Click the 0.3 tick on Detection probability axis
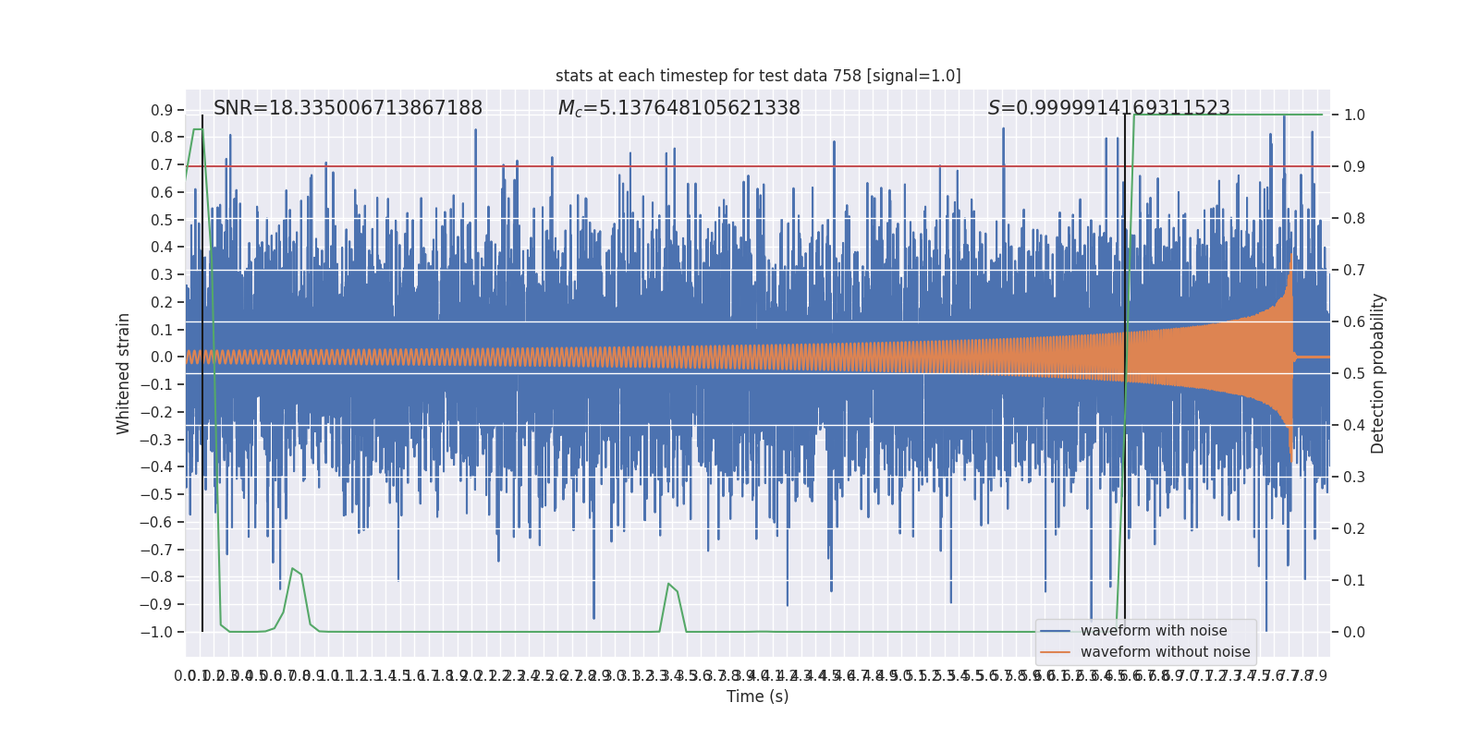Viewport: 1479px width, 739px height. [x=1354, y=477]
